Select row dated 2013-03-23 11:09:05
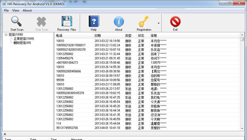Viewport: 247px width, 140px height. [x=147, y=84]
